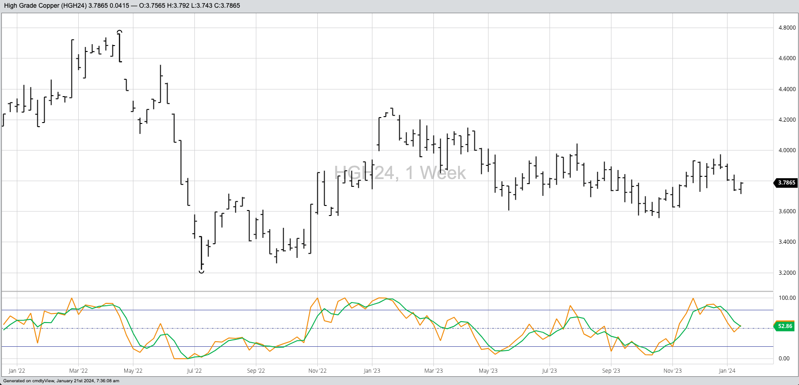The height and width of the screenshot is (385, 799).
Task: Select the Jan '23 date label
Action: coord(372,371)
